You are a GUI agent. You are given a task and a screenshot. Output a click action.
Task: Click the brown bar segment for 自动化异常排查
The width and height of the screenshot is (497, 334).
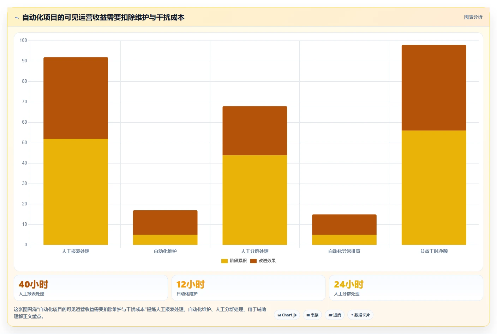(x=344, y=224)
